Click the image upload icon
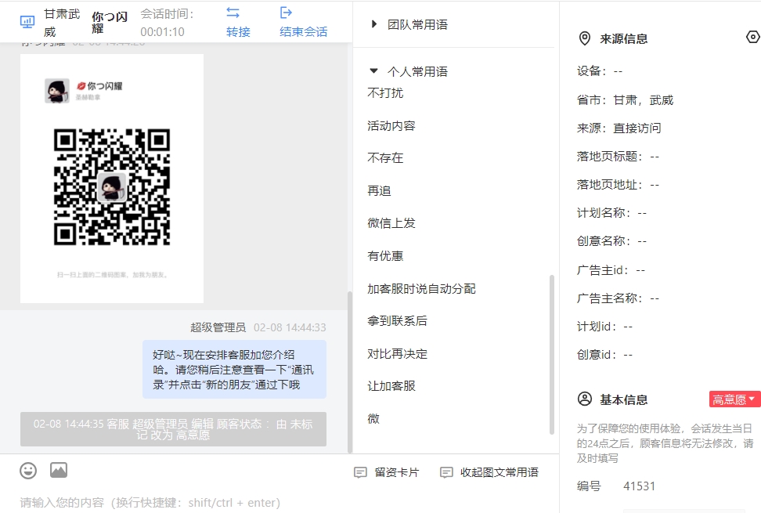The image size is (761, 513). click(59, 470)
